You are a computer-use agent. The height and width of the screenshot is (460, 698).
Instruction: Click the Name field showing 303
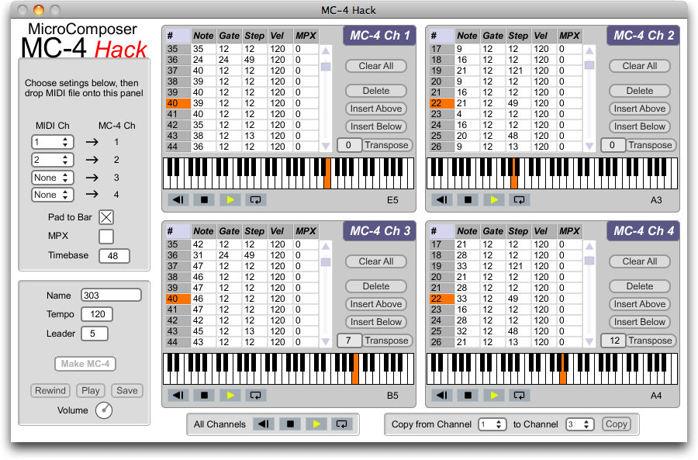tap(111, 296)
